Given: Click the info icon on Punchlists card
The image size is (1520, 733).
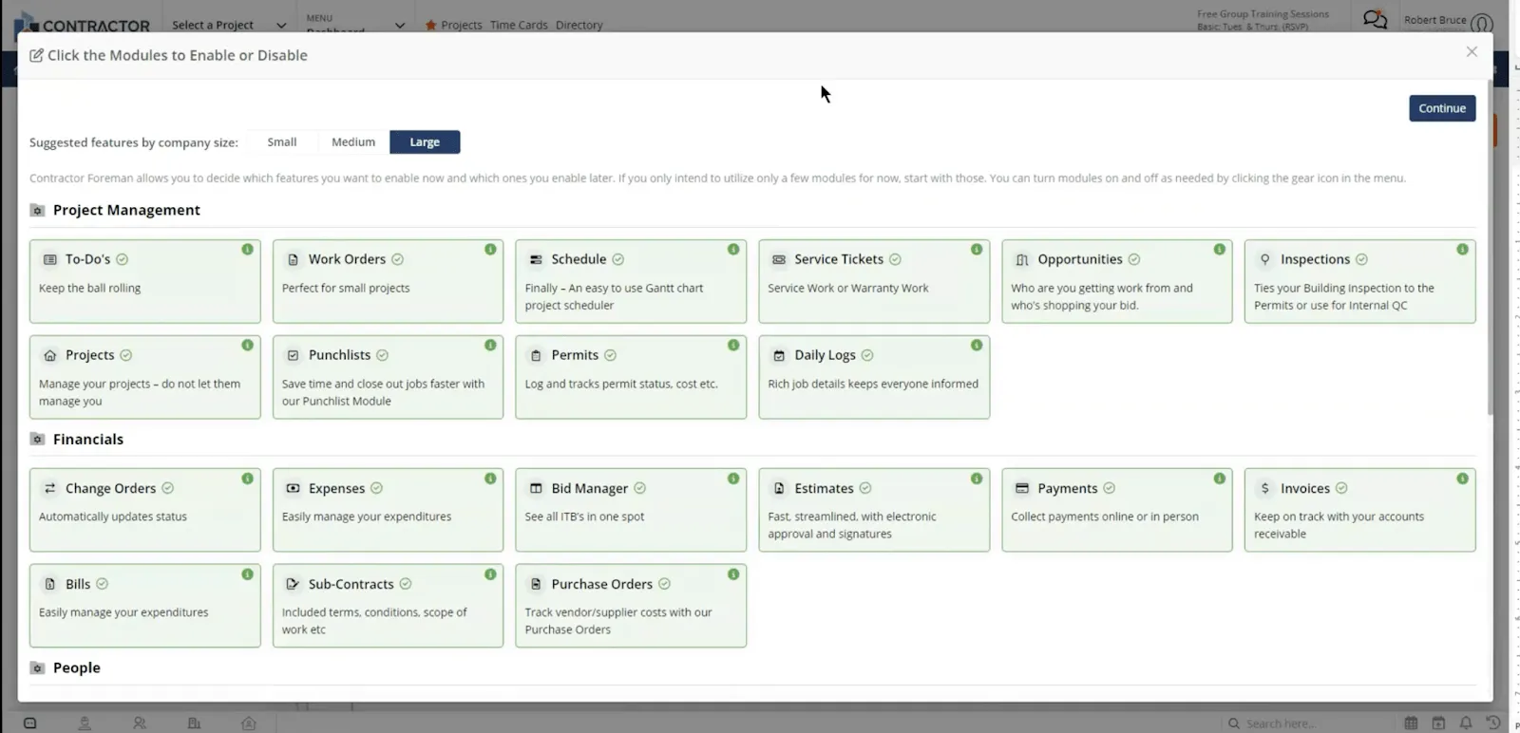Looking at the screenshot, I should point(490,346).
